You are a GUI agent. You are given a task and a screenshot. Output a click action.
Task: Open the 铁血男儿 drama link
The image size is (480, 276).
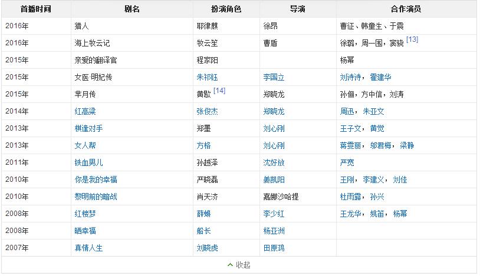point(89,163)
